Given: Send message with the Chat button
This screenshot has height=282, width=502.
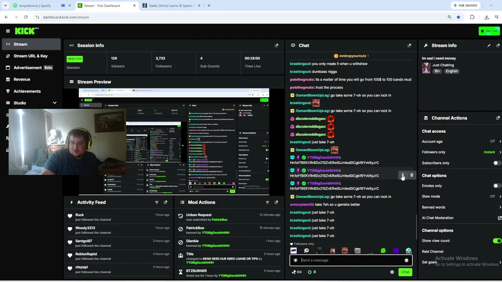Looking at the screenshot, I should (x=405, y=272).
